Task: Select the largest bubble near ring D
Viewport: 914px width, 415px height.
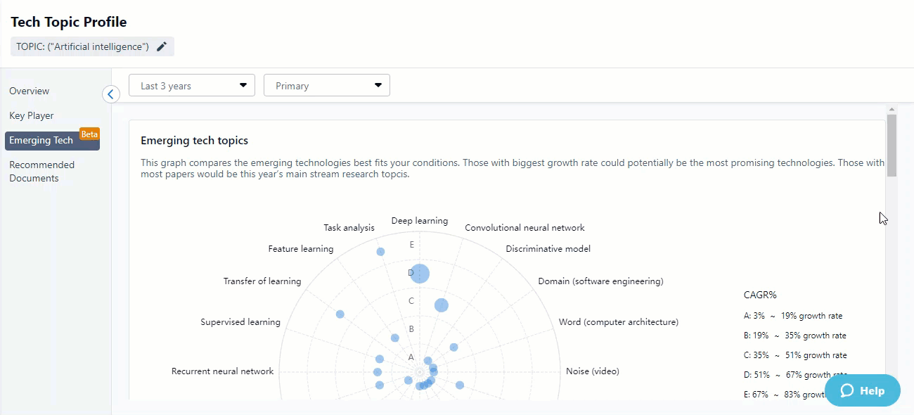Action: [x=419, y=273]
